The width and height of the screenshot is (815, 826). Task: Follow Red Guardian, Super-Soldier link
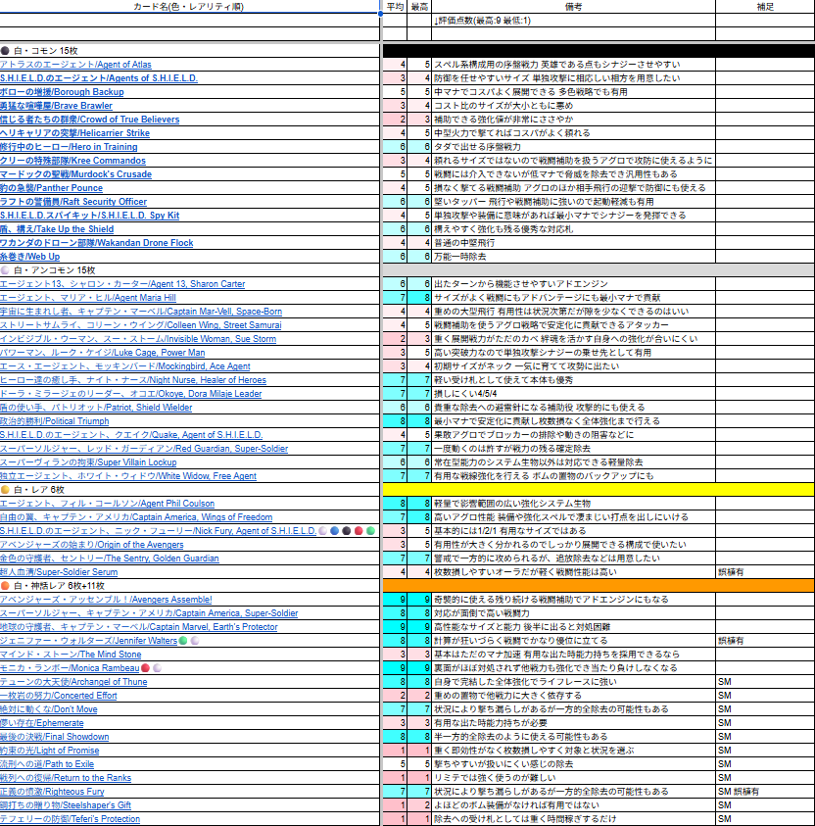pyautogui.click(x=144, y=449)
